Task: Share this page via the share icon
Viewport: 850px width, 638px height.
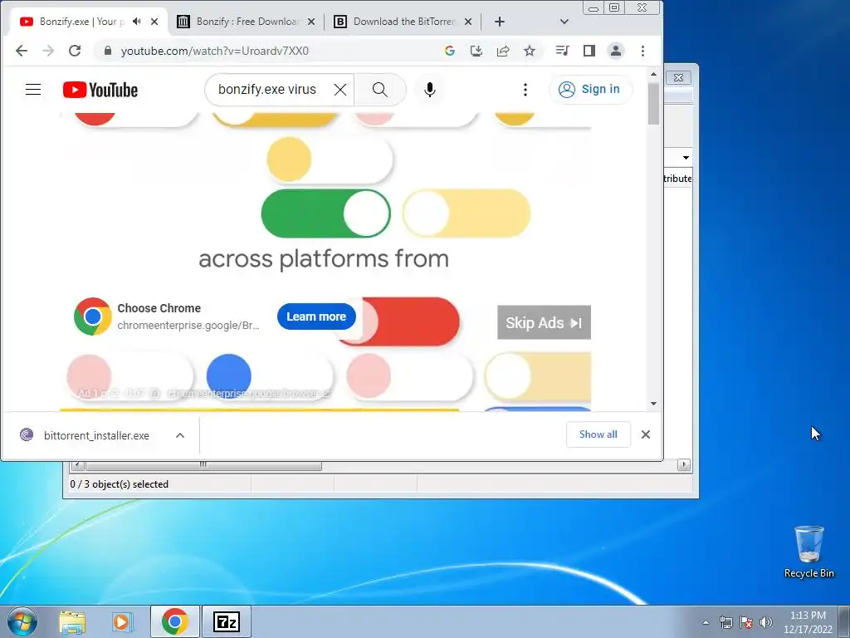Action: click(x=502, y=51)
